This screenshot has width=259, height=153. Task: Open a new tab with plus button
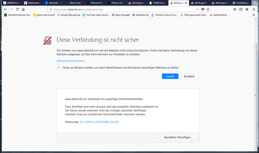254,3
